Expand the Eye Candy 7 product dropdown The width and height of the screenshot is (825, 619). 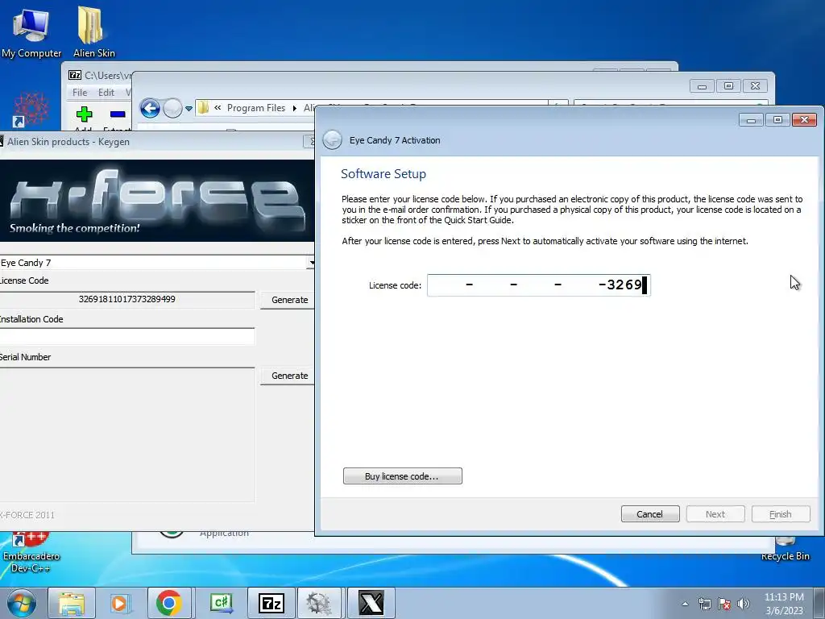(312, 263)
